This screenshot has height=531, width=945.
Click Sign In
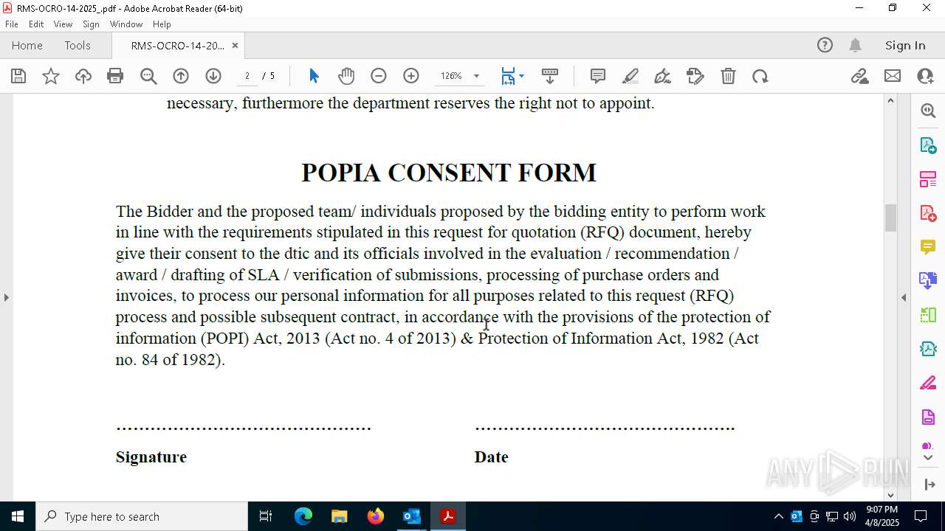tap(905, 45)
